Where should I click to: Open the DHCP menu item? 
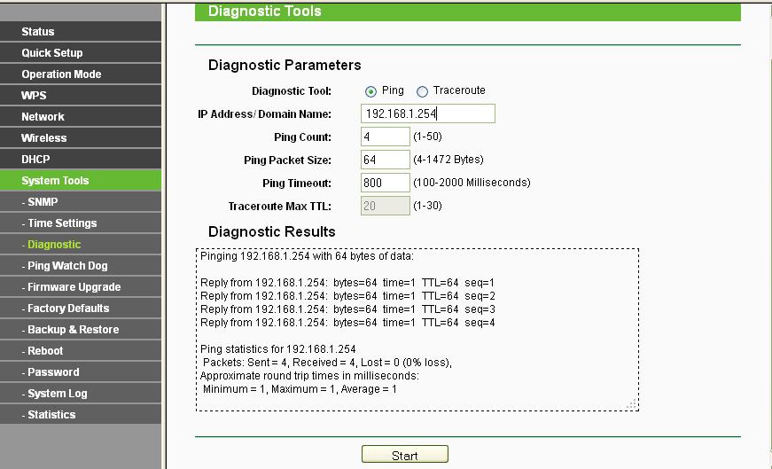pos(81,159)
